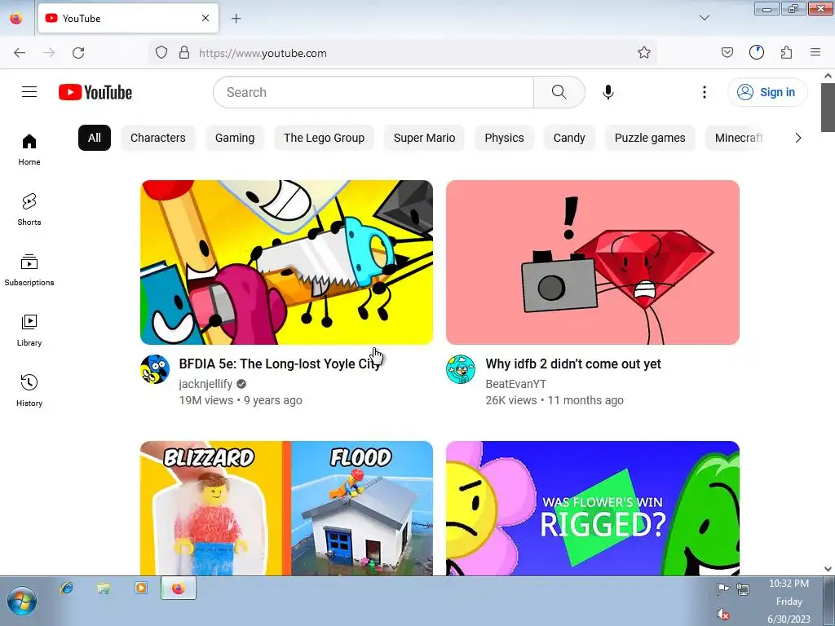Open jacknjellify channel name link
This screenshot has height=626, width=835.
pyautogui.click(x=205, y=384)
